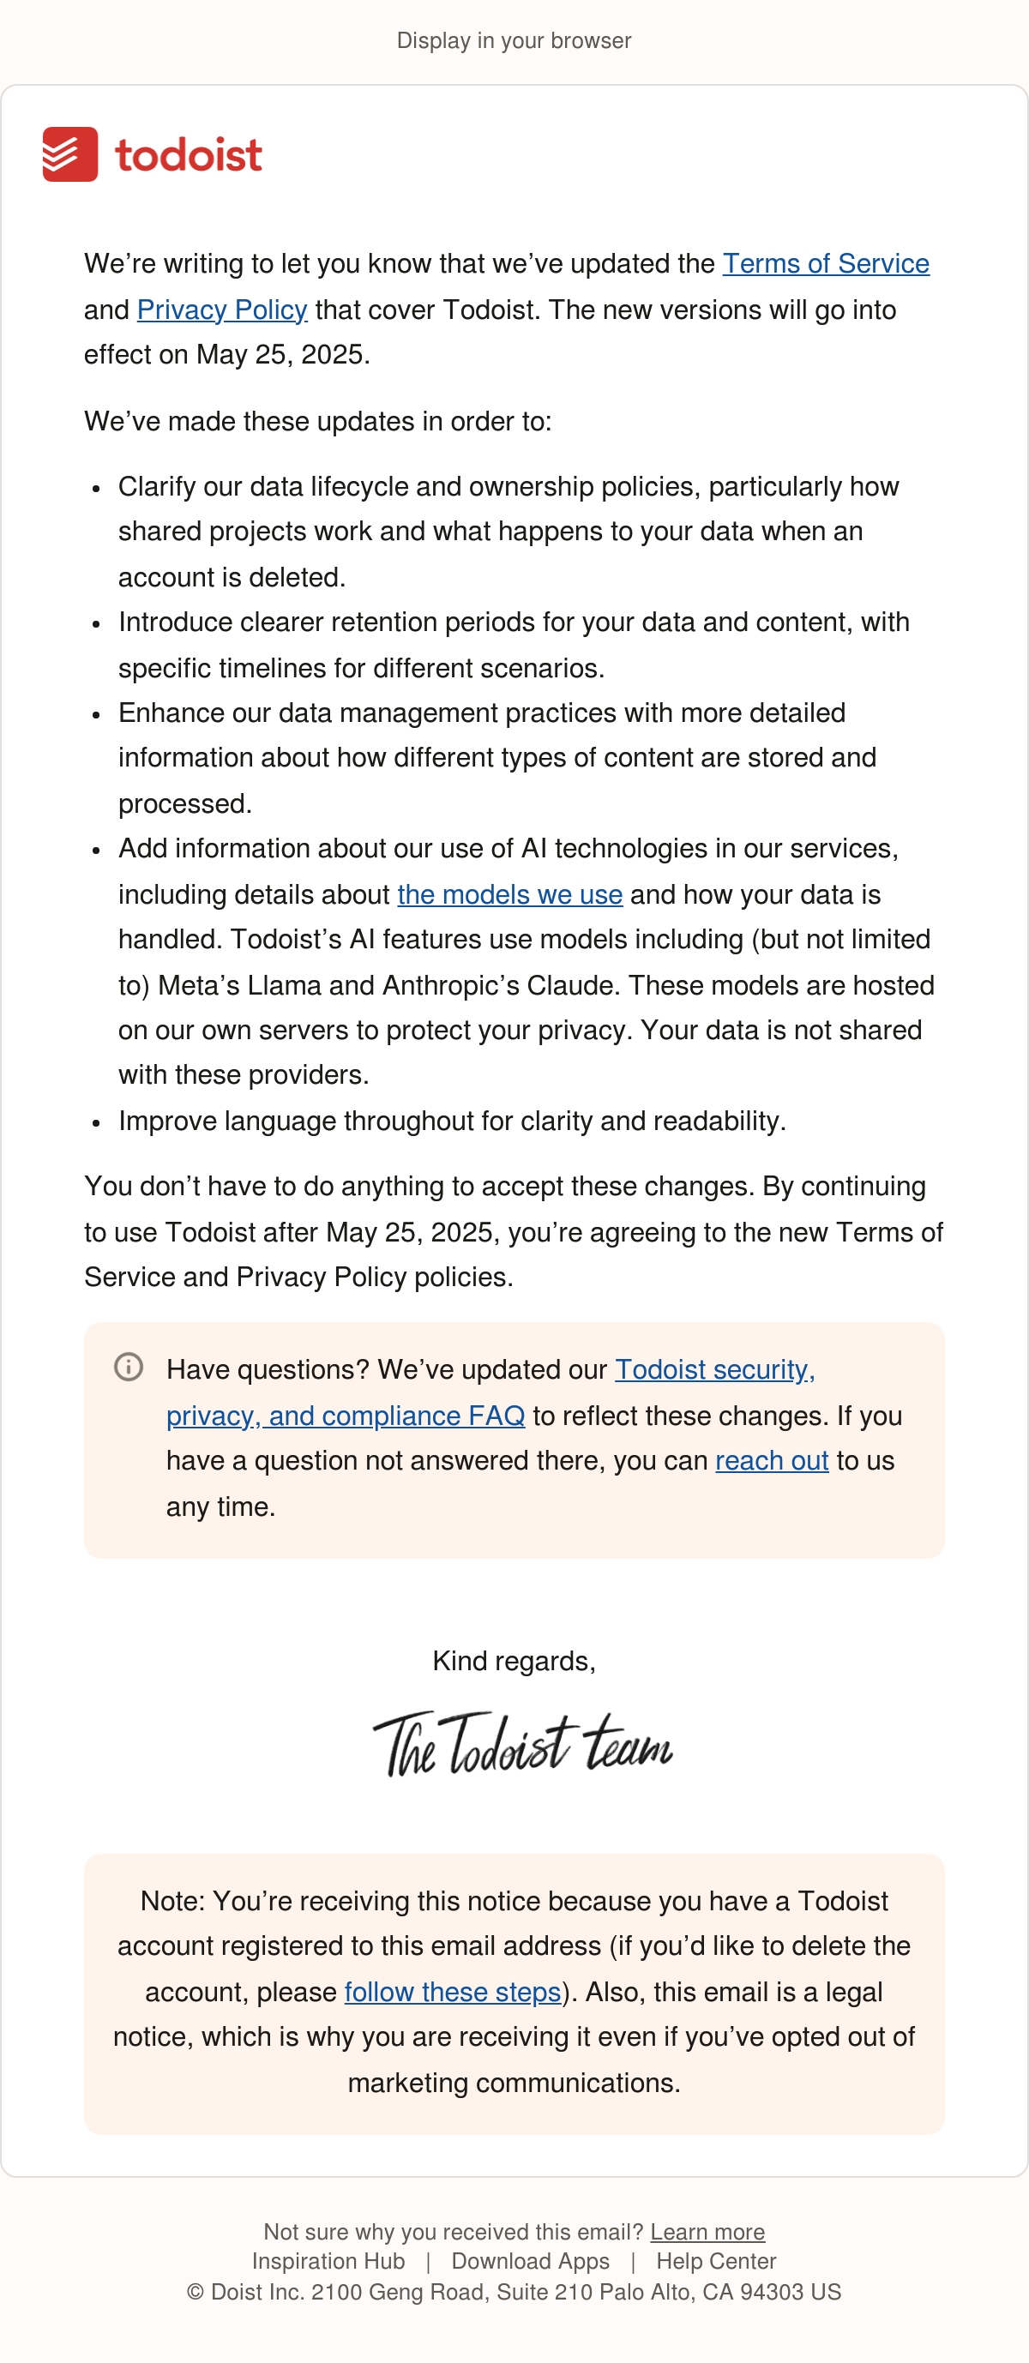The height and width of the screenshot is (2363, 1029).
Task: Click the handwritten Todoist team signature
Action: coord(522,1743)
